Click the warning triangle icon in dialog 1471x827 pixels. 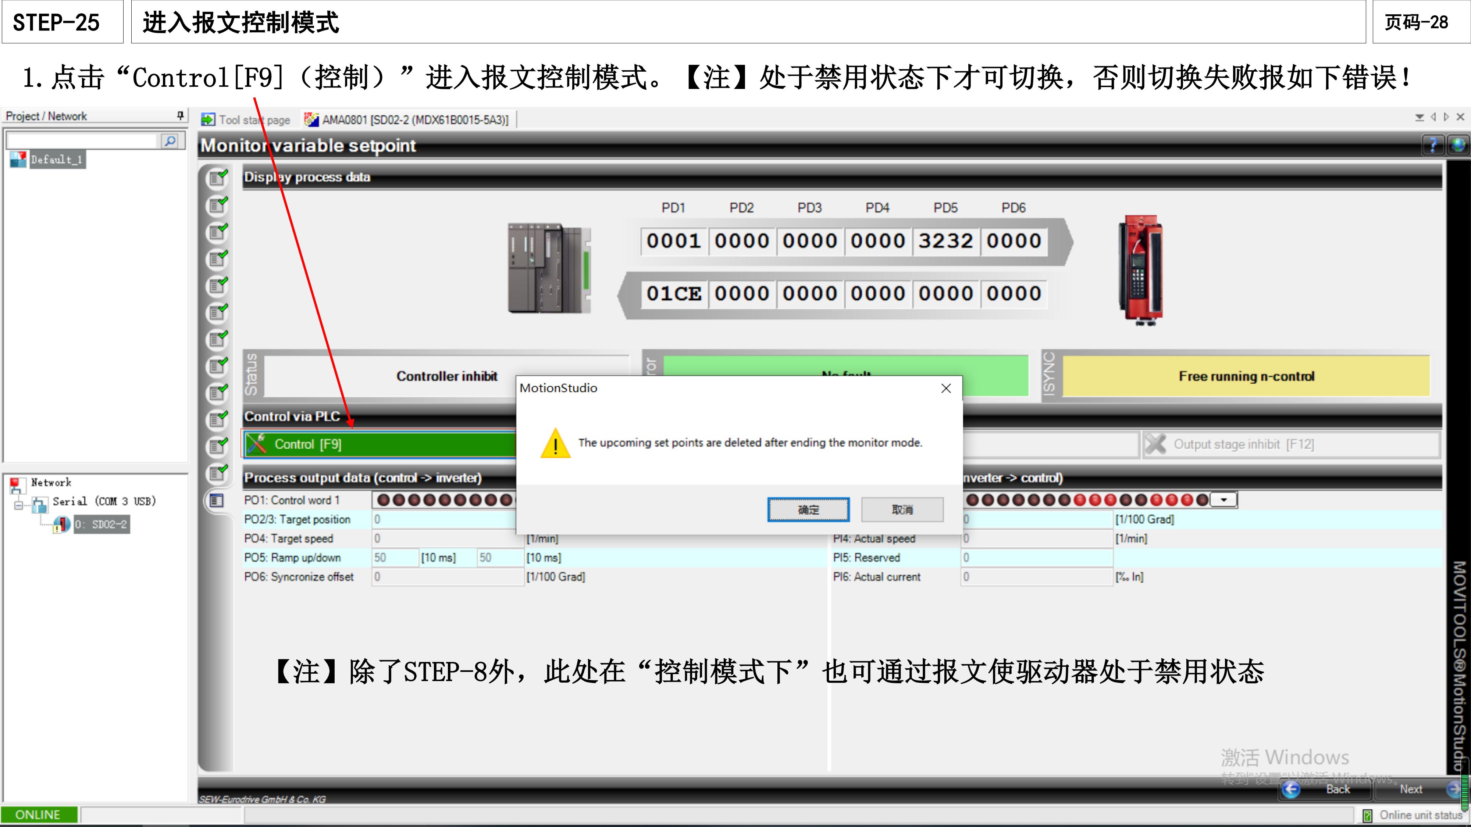click(556, 443)
